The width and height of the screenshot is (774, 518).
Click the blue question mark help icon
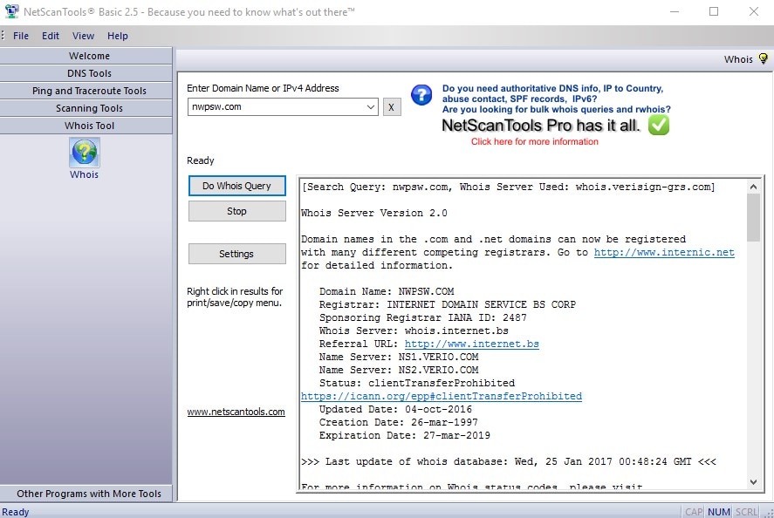tap(421, 95)
